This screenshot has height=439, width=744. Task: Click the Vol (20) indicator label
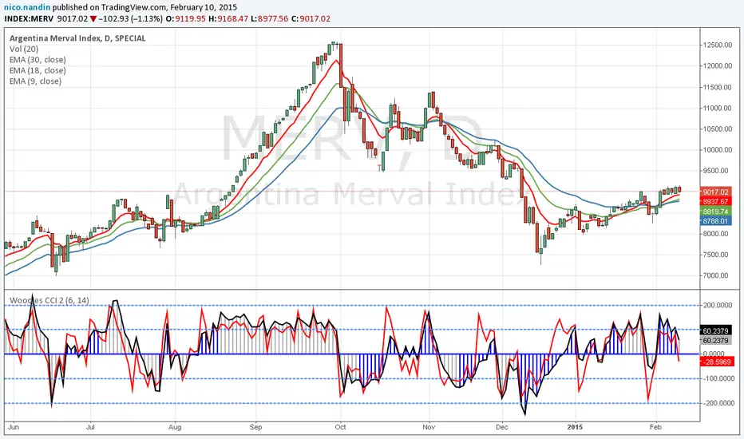(24, 49)
